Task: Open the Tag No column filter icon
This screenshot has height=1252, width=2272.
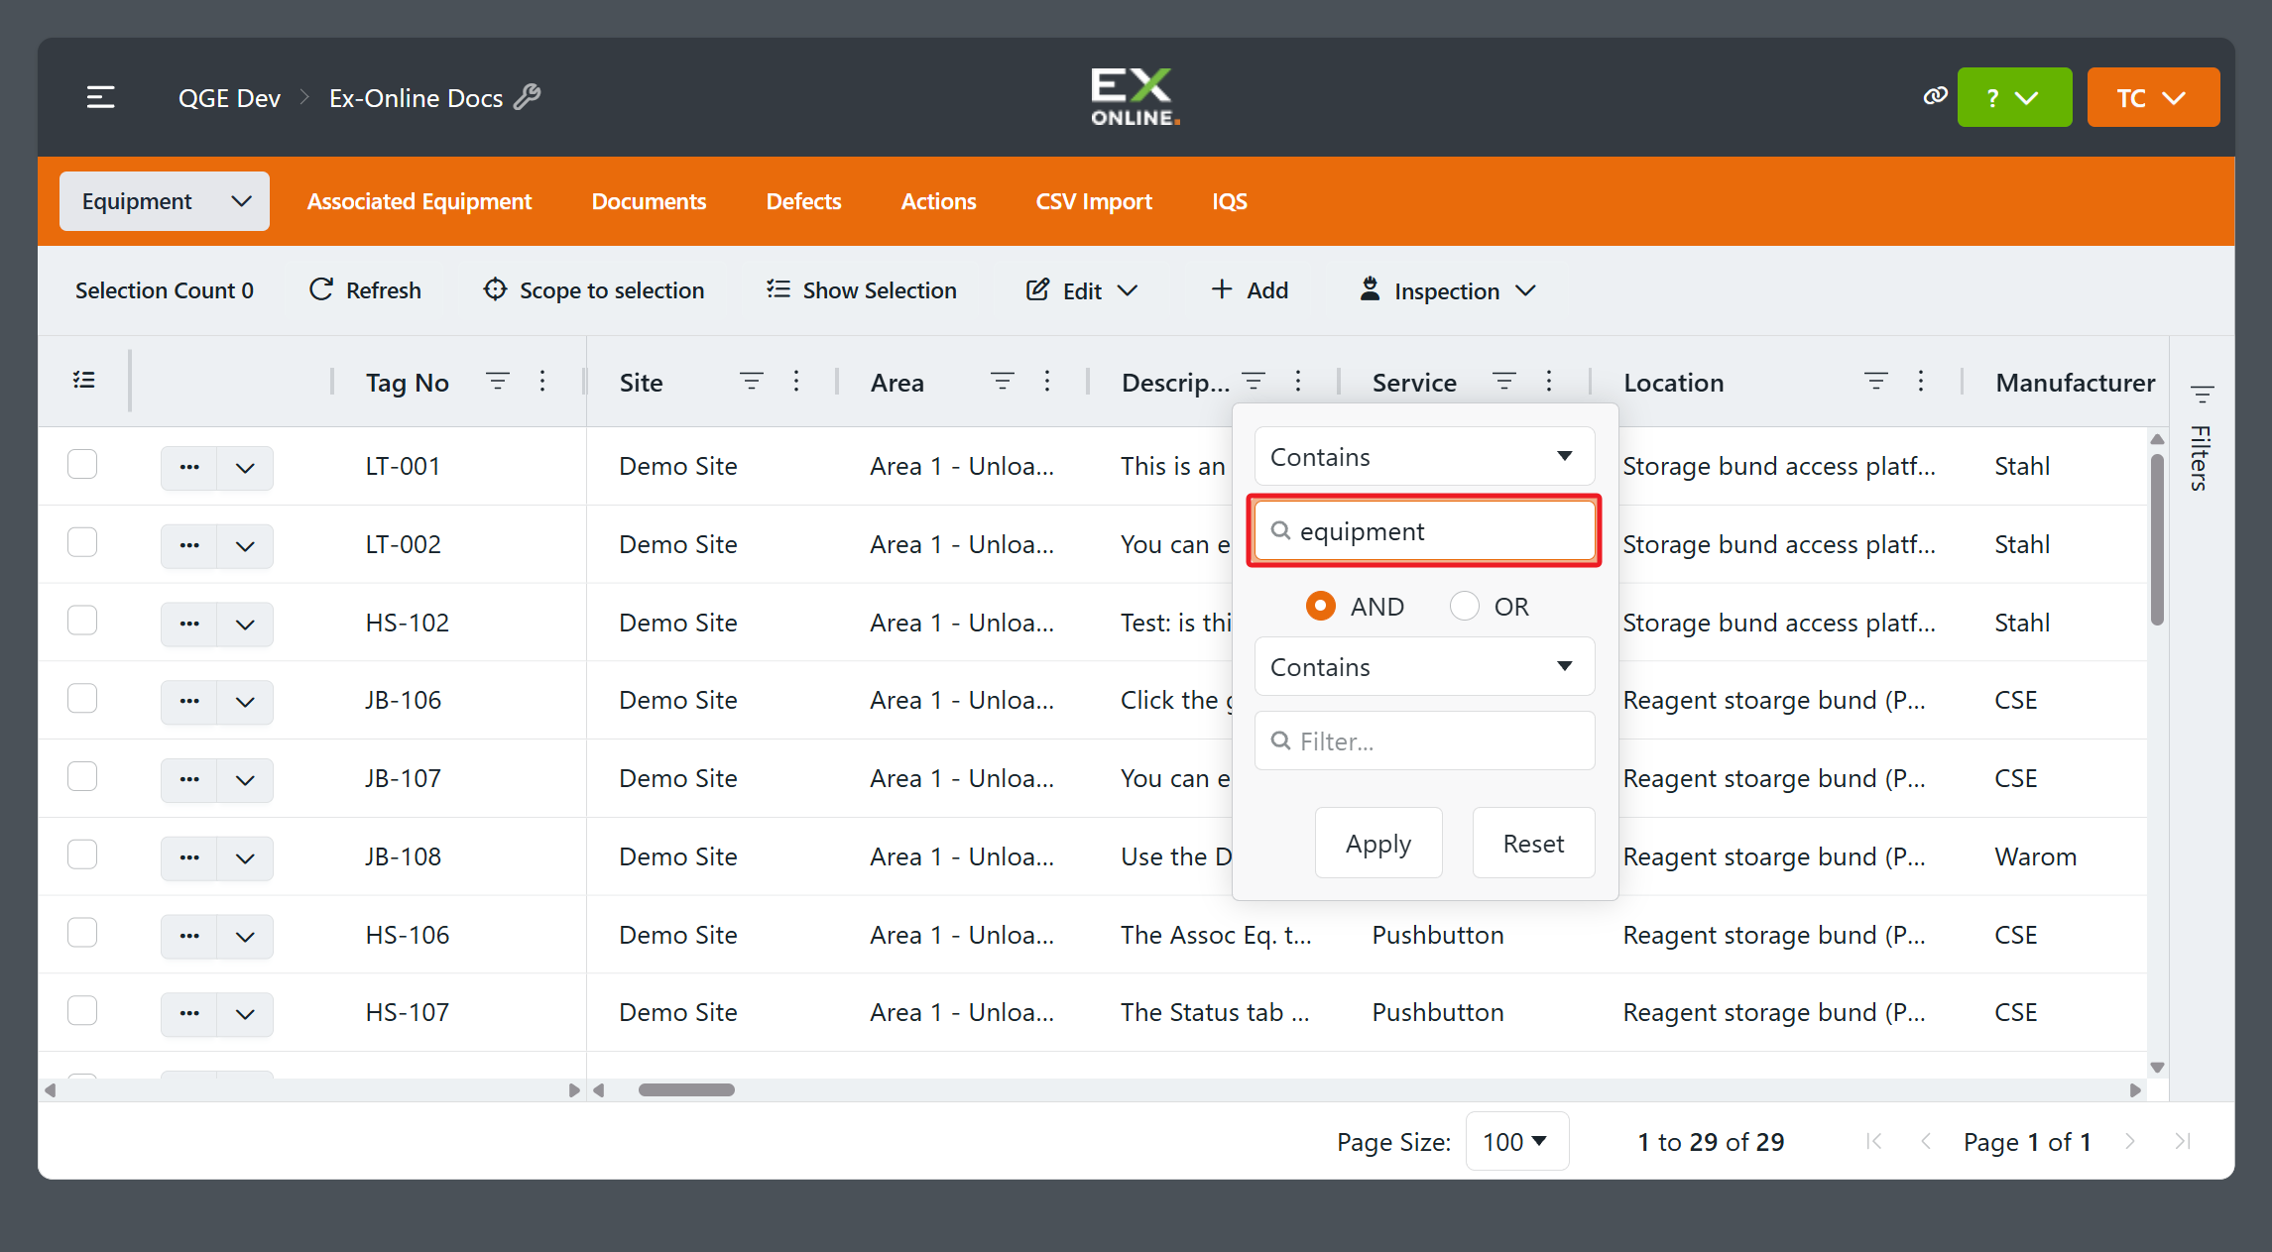Action: (498, 382)
